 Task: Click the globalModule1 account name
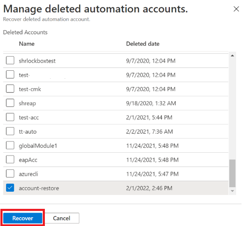tap(38, 146)
